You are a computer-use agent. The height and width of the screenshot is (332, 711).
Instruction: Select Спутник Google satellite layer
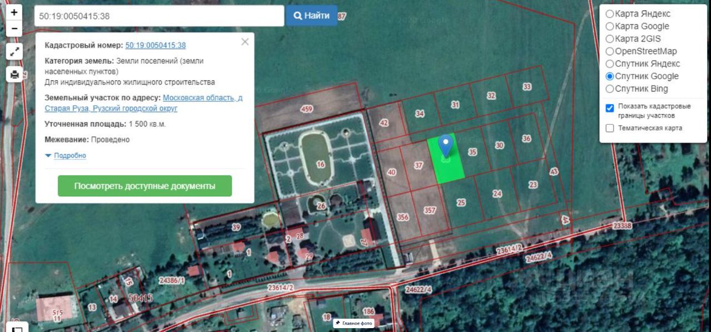point(609,76)
